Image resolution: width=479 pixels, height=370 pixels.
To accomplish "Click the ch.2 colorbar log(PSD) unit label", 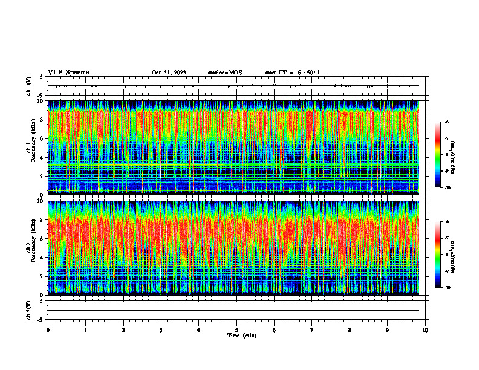I will click(x=453, y=257).
